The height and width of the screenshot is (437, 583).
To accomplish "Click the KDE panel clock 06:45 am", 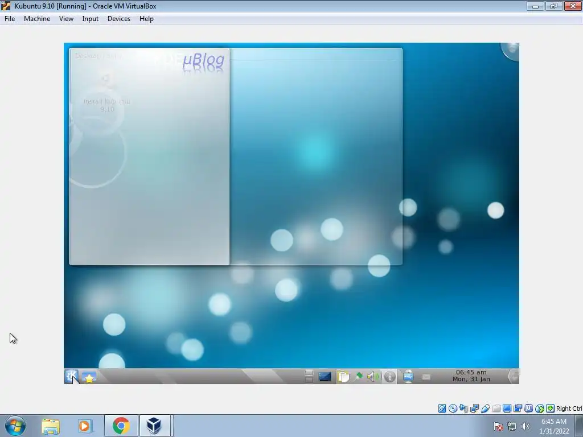I will click(x=471, y=376).
